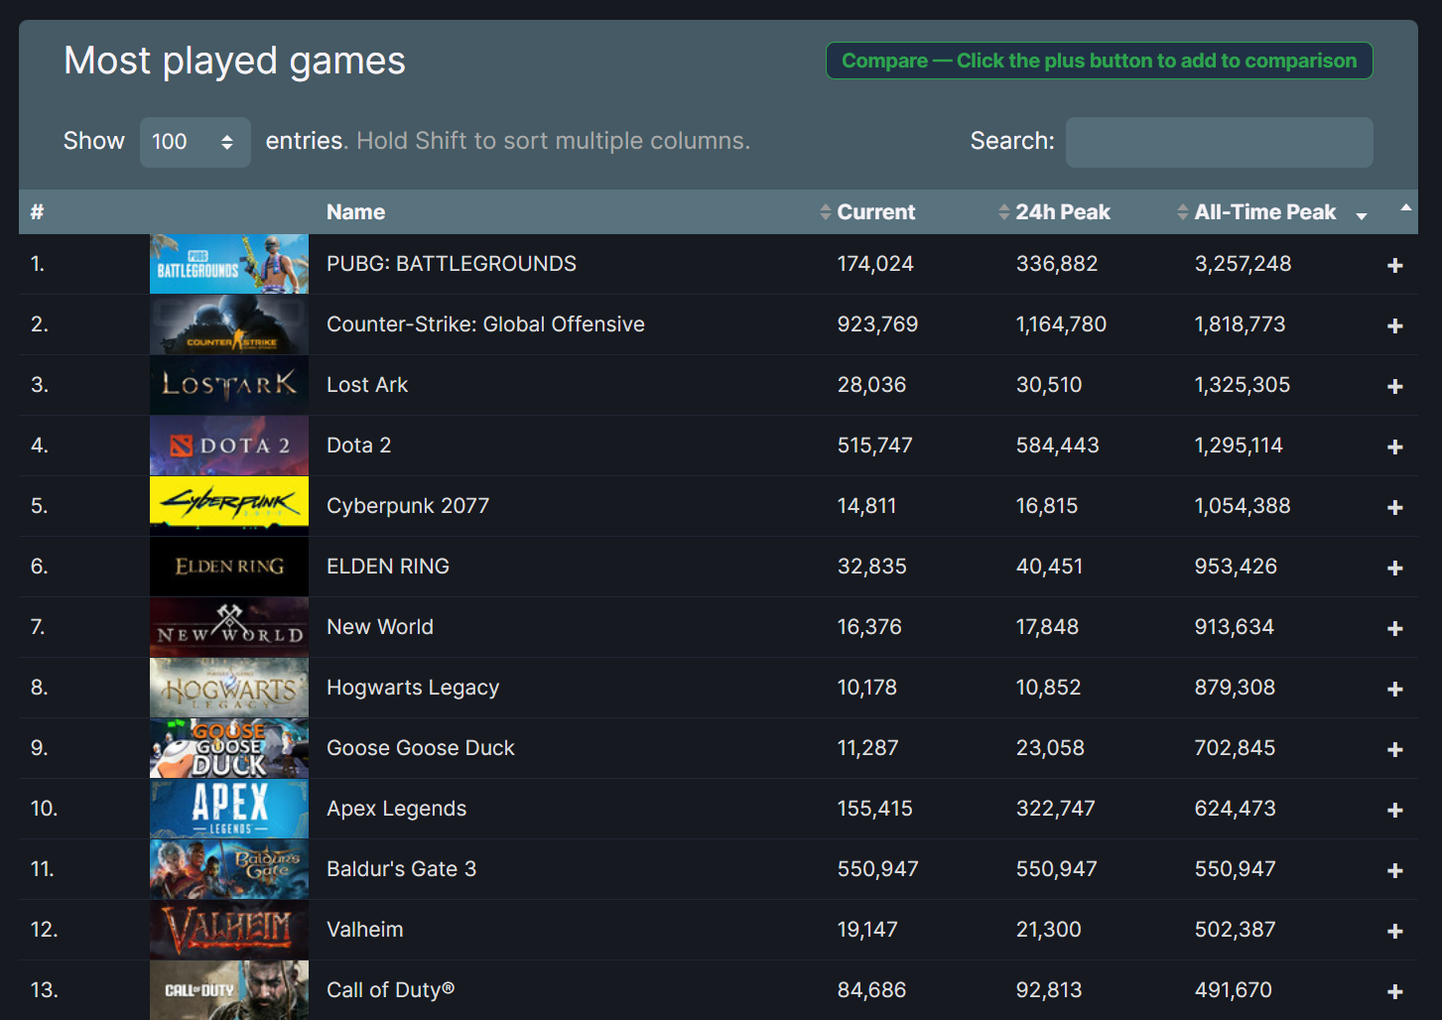Open the Lost Ark name link
Viewport: 1442px width, 1020px height.
point(367,385)
